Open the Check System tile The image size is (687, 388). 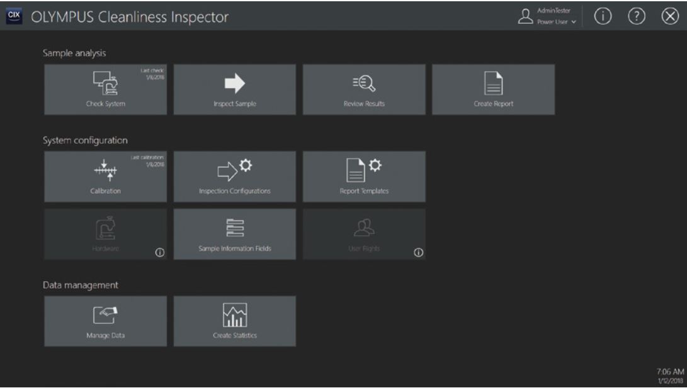[x=105, y=90]
